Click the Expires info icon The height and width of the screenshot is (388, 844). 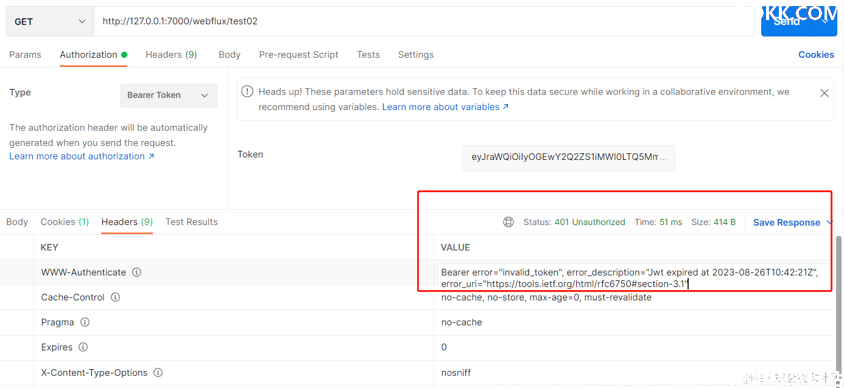tap(83, 347)
